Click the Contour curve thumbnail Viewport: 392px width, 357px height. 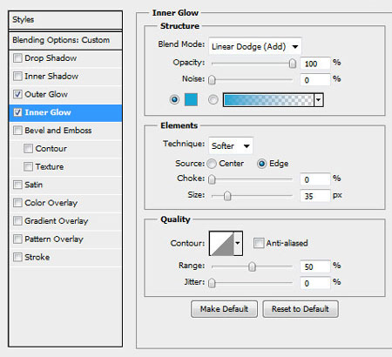(x=221, y=243)
